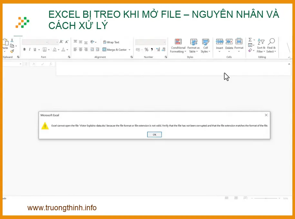The image size is (295, 219).
Task: Open the Font dialog launcher
Action: point(69,57)
